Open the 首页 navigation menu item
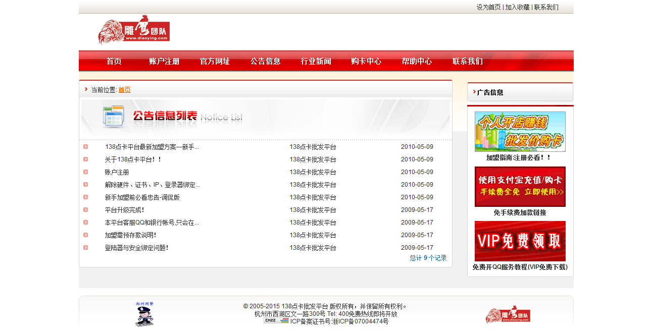The width and height of the screenshot is (652, 332). (x=114, y=61)
